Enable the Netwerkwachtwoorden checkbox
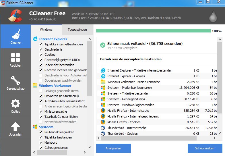This screenshot has height=156, width=225. (x=41, y=122)
